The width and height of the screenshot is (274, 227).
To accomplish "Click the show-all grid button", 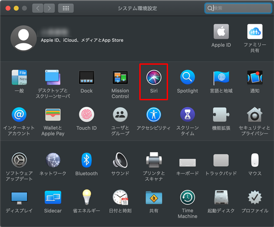I will [66, 8].
